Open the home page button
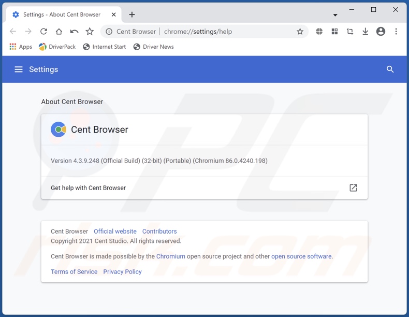 point(59,32)
